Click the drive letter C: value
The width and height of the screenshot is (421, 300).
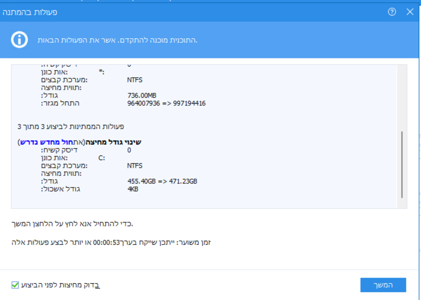point(101,158)
